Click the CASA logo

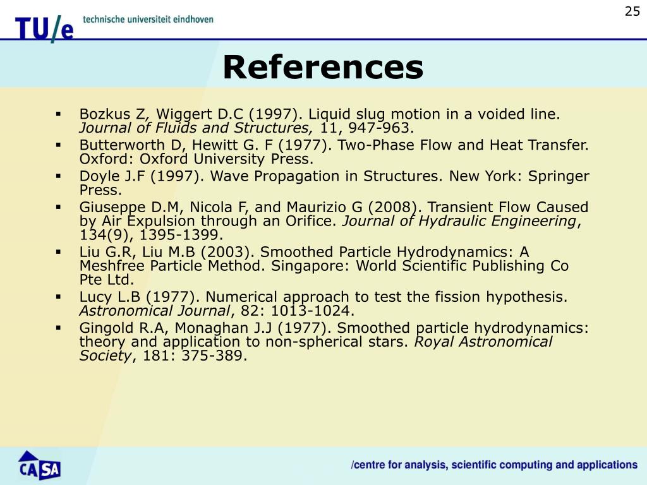click(x=39, y=465)
